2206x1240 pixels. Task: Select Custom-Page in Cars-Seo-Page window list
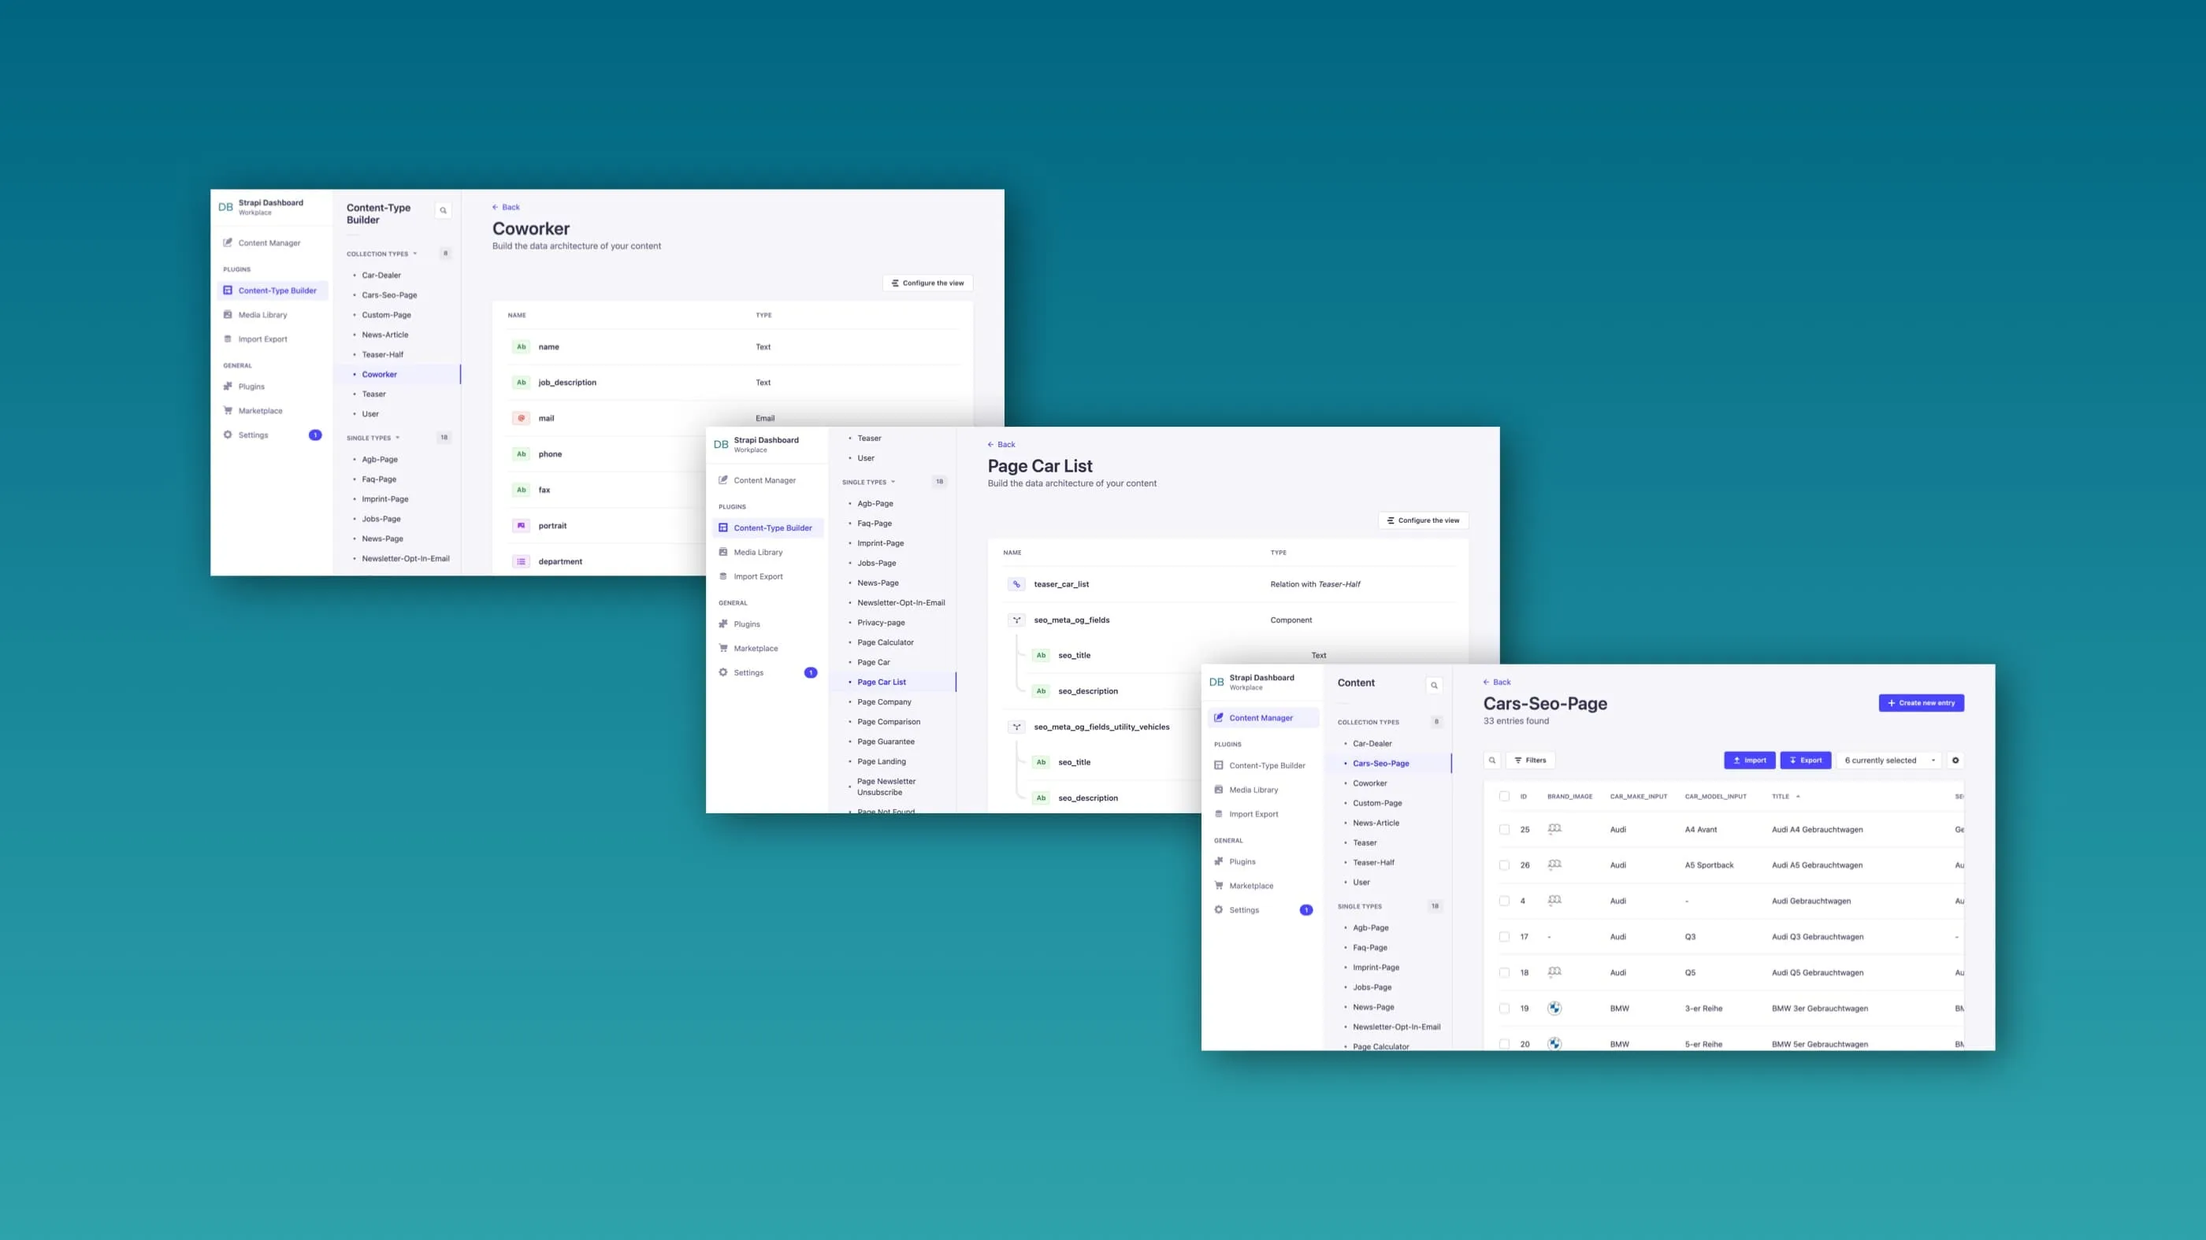click(x=1377, y=803)
